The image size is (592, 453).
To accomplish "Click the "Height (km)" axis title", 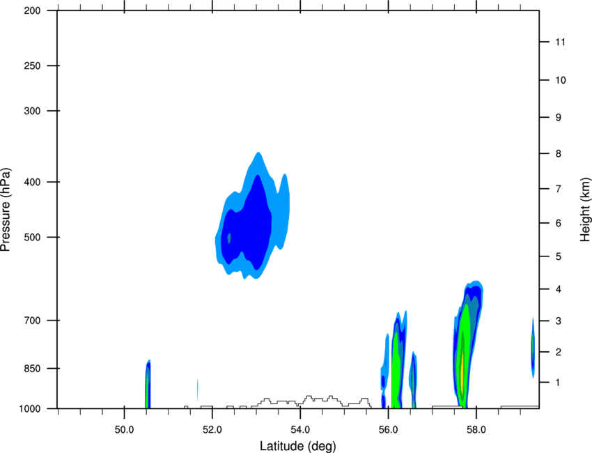I will pos(585,209).
